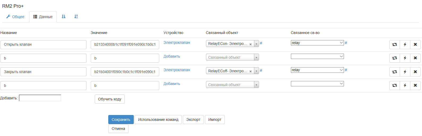Delete the Закрыть клапан row with X icon

pyautogui.click(x=415, y=72)
